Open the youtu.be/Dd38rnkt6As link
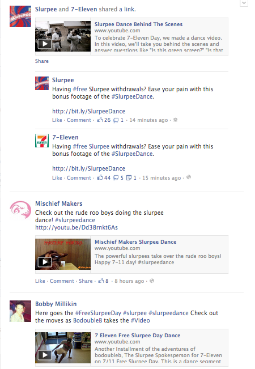The width and height of the screenshot is (255, 369). pyautogui.click(x=76, y=227)
